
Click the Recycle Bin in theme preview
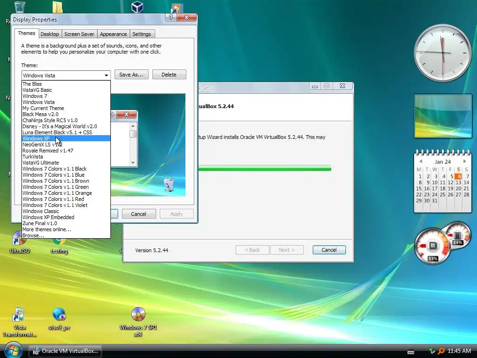coord(169,185)
